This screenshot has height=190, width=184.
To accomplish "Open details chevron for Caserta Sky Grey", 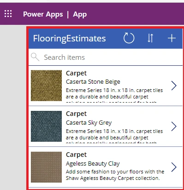I will pyautogui.click(x=174, y=127).
